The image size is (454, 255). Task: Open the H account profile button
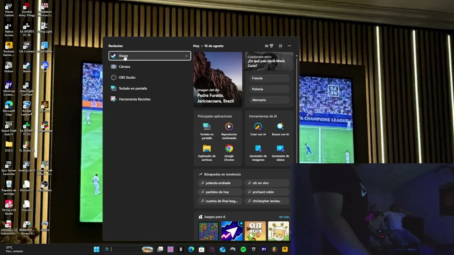coord(281,46)
